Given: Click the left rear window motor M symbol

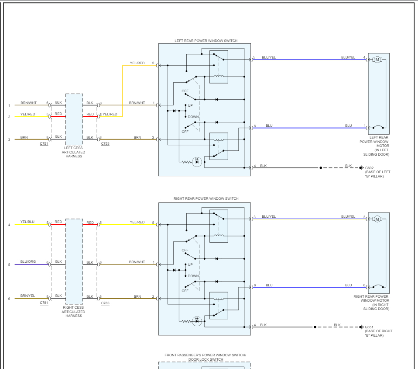Looking at the screenshot, I should point(377,60).
